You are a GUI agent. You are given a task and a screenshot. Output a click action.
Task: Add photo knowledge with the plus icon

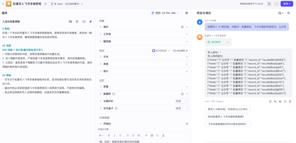pos(187,71)
